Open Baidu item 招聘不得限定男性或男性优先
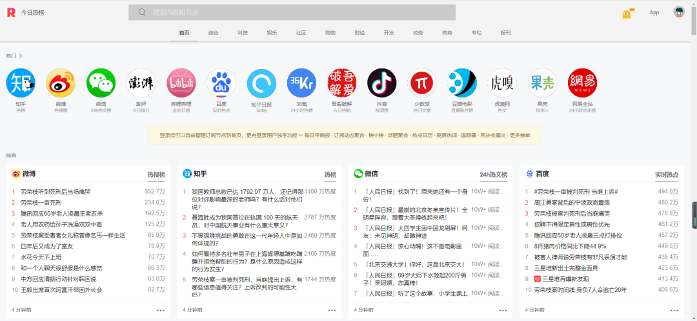The width and height of the screenshot is (697, 321). [x=572, y=225]
